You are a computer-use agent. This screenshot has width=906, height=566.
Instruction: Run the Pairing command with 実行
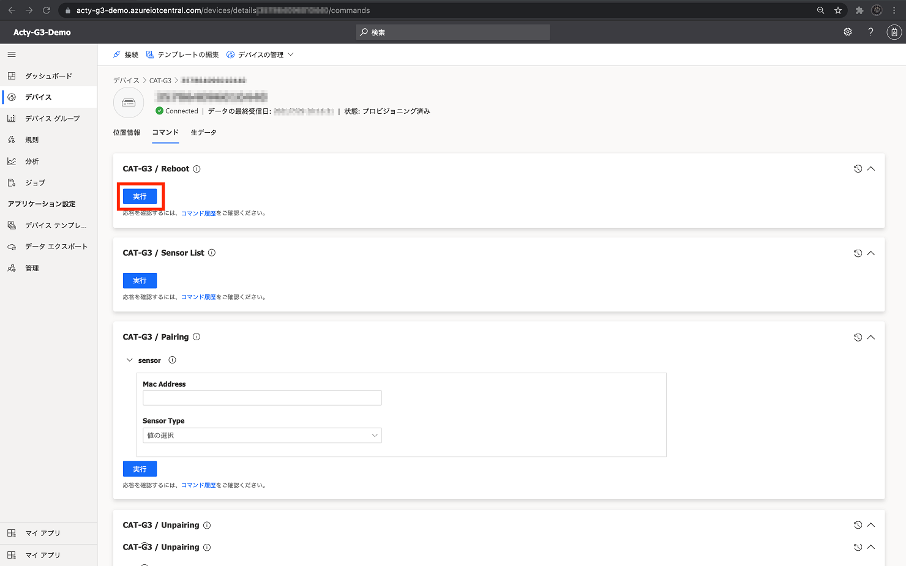point(140,469)
